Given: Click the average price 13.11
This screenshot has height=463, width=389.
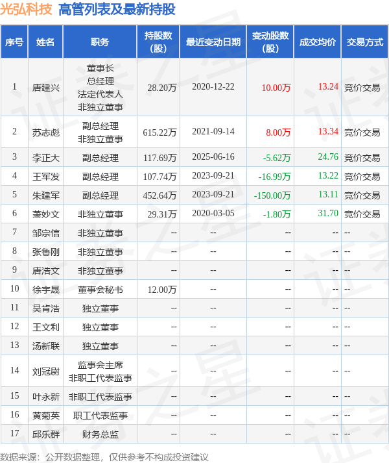Looking at the screenshot, I should click(328, 194).
